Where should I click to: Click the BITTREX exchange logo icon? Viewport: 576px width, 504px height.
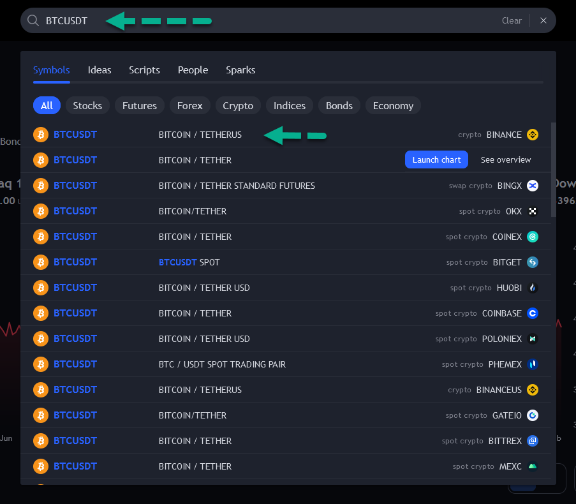click(532, 441)
